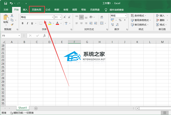Open the 数据 tab

(57, 10)
